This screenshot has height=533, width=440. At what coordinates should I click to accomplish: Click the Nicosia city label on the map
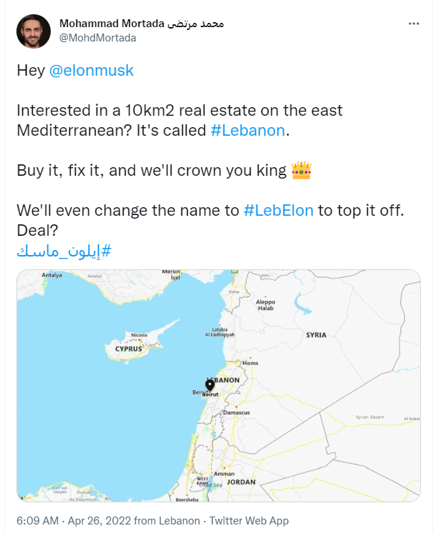(139, 334)
